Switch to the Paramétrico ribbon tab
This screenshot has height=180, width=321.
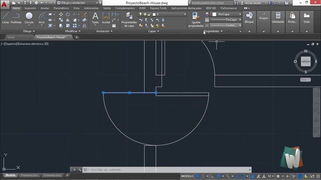pos(61,8)
